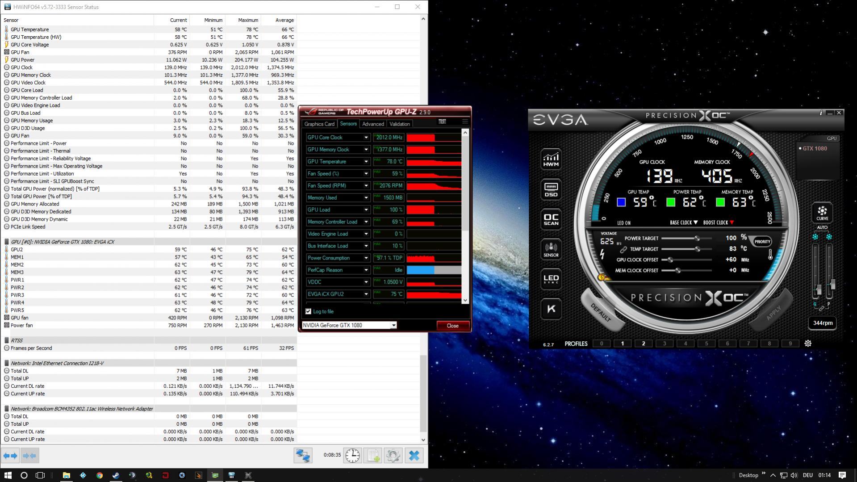This screenshot has height=482, width=857.
Task: Toggle the left GPU fan icon under AUTO
Action: (815, 237)
